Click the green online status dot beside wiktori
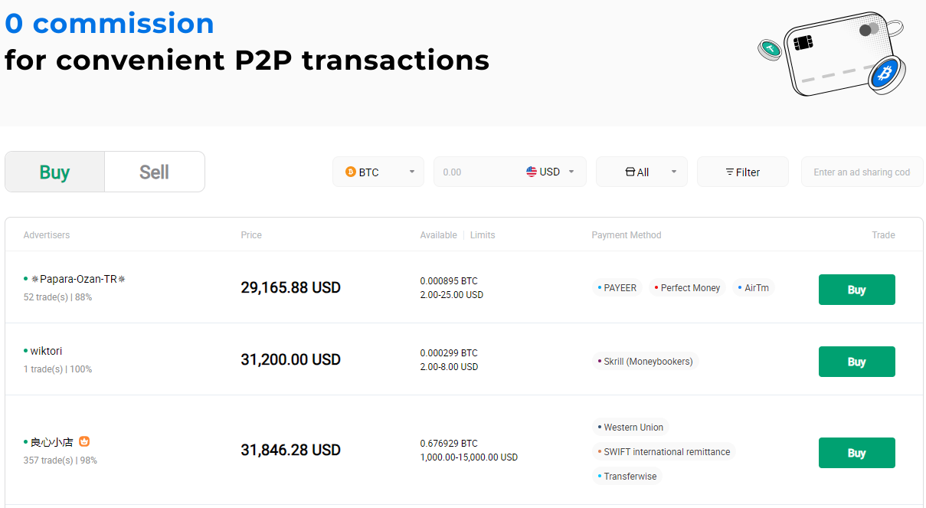The height and width of the screenshot is (508, 926). tap(25, 350)
